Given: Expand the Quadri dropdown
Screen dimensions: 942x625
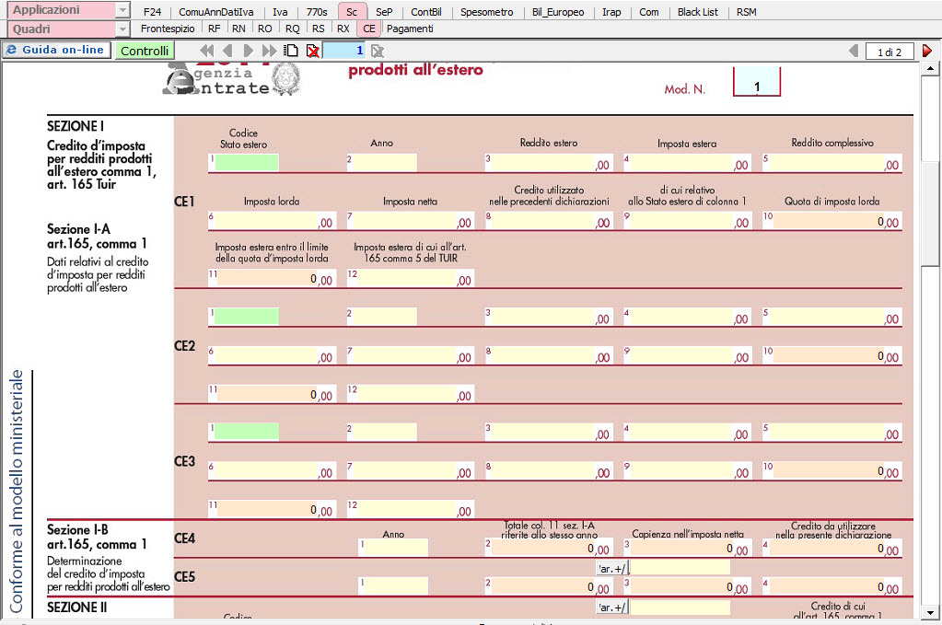Looking at the screenshot, I should [x=122, y=29].
